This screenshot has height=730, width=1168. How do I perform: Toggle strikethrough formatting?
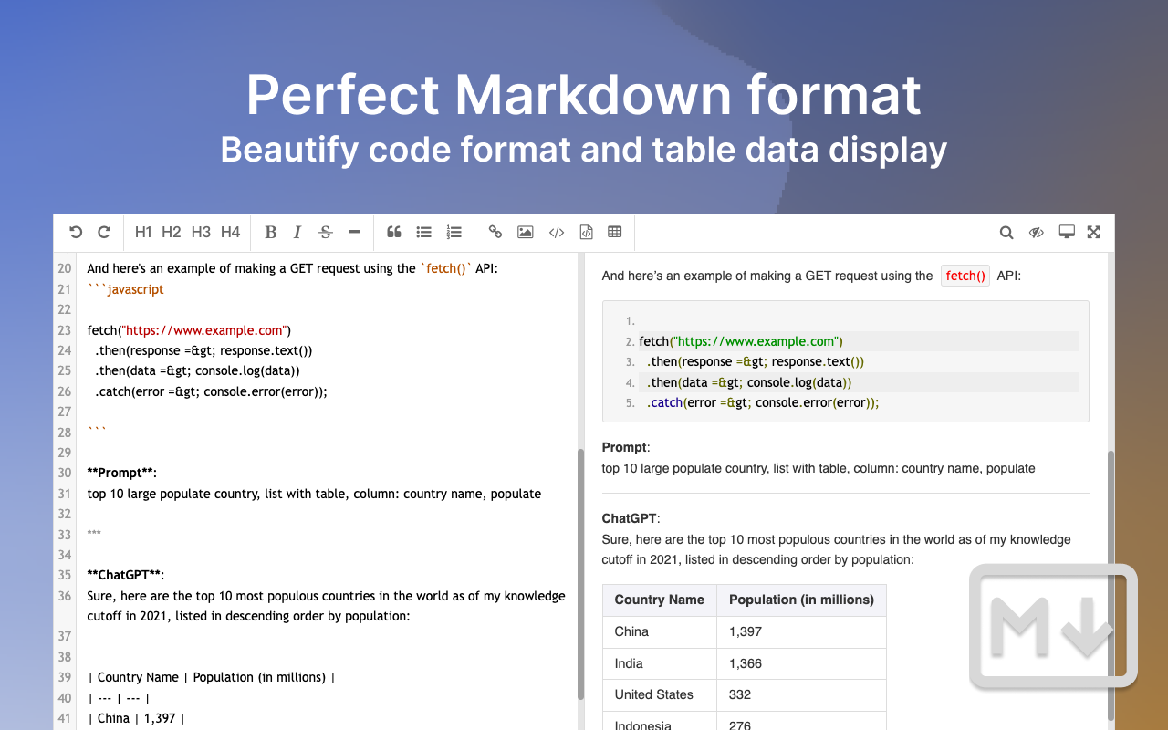[326, 233]
